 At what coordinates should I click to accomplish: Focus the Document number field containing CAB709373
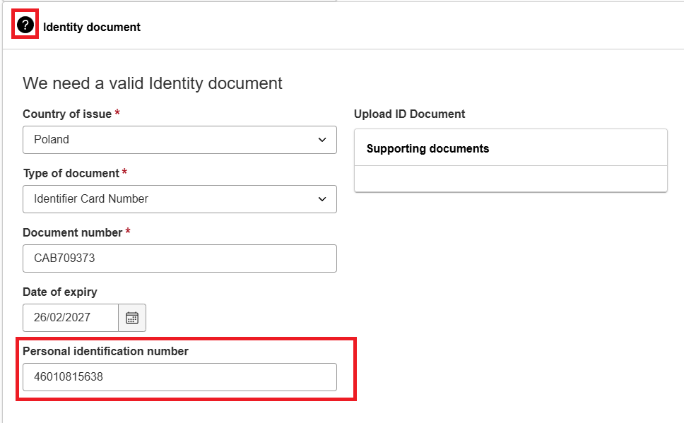179,258
